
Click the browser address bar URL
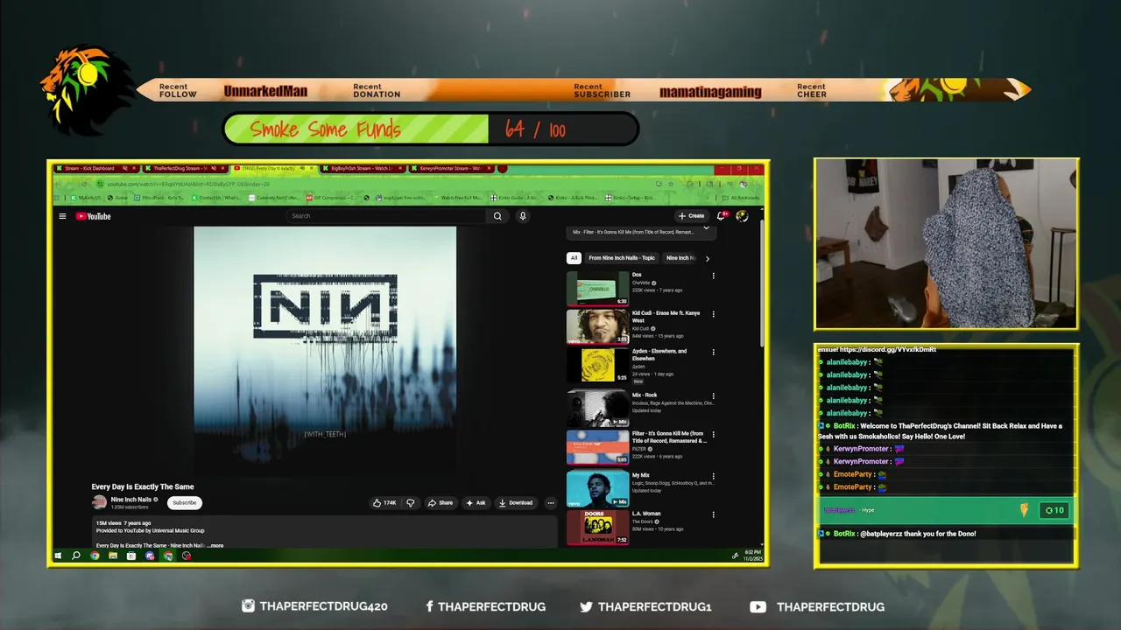[188, 184]
